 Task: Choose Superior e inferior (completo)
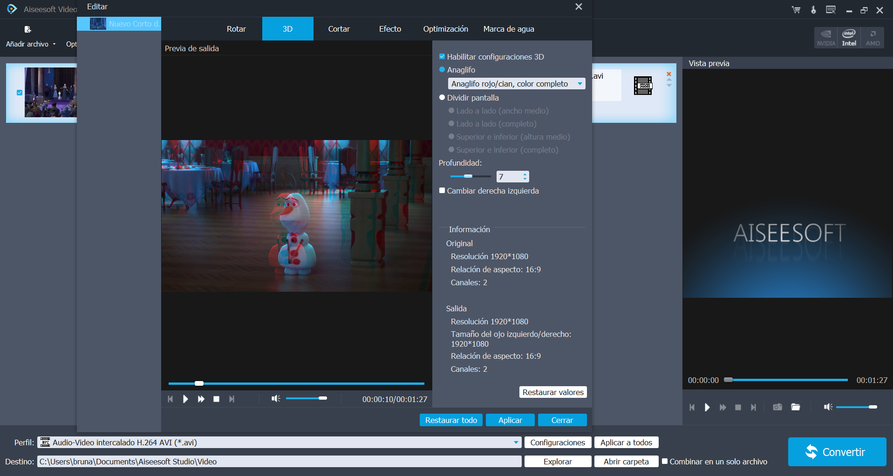pyautogui.click(x=451, y=150)
